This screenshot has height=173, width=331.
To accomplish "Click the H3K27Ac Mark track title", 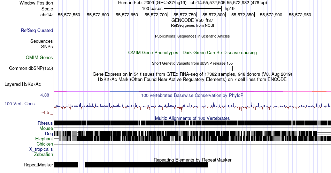I will tap(192, 79).
